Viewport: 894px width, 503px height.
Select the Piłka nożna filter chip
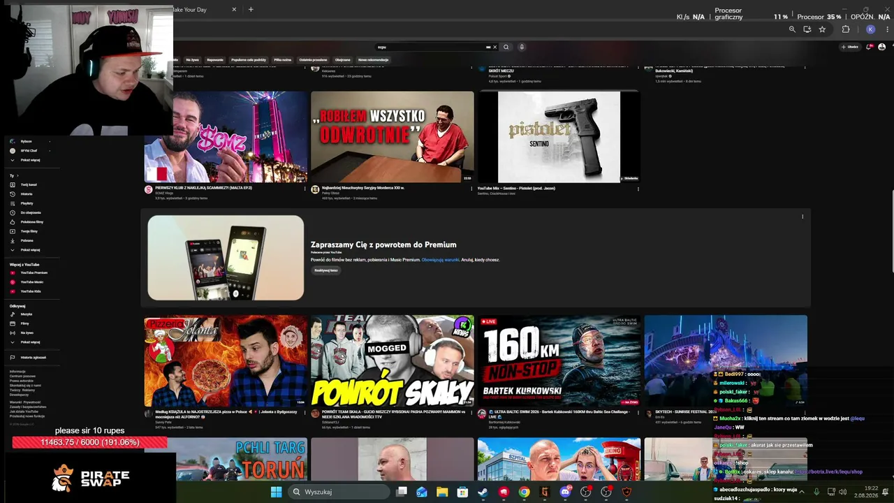pyautogui.click(x=283, y=60)
